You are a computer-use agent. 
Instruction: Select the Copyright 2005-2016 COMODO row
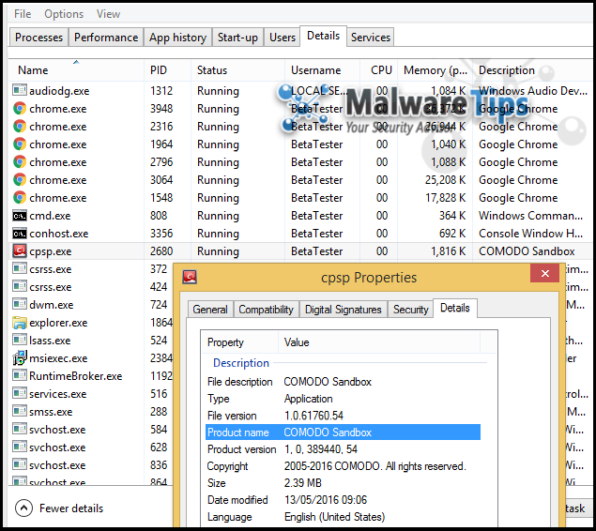(343, 466)
